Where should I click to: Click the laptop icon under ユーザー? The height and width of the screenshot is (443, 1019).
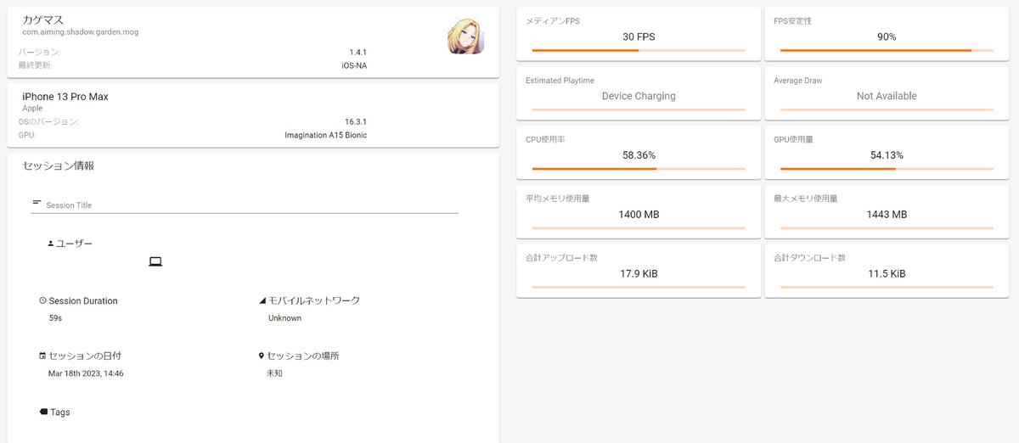(155, 261)
